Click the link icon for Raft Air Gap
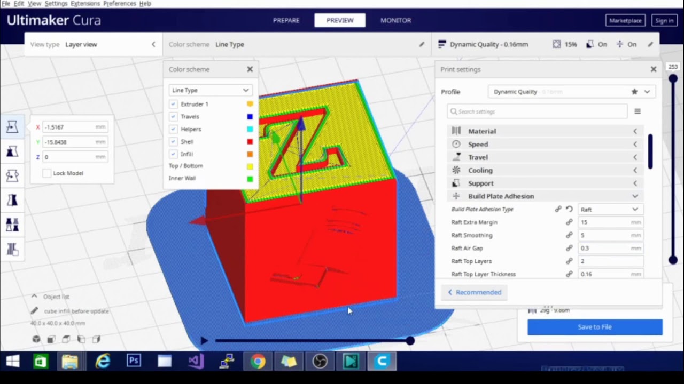This screenshot has width=684, height=384. coord(569,248)
